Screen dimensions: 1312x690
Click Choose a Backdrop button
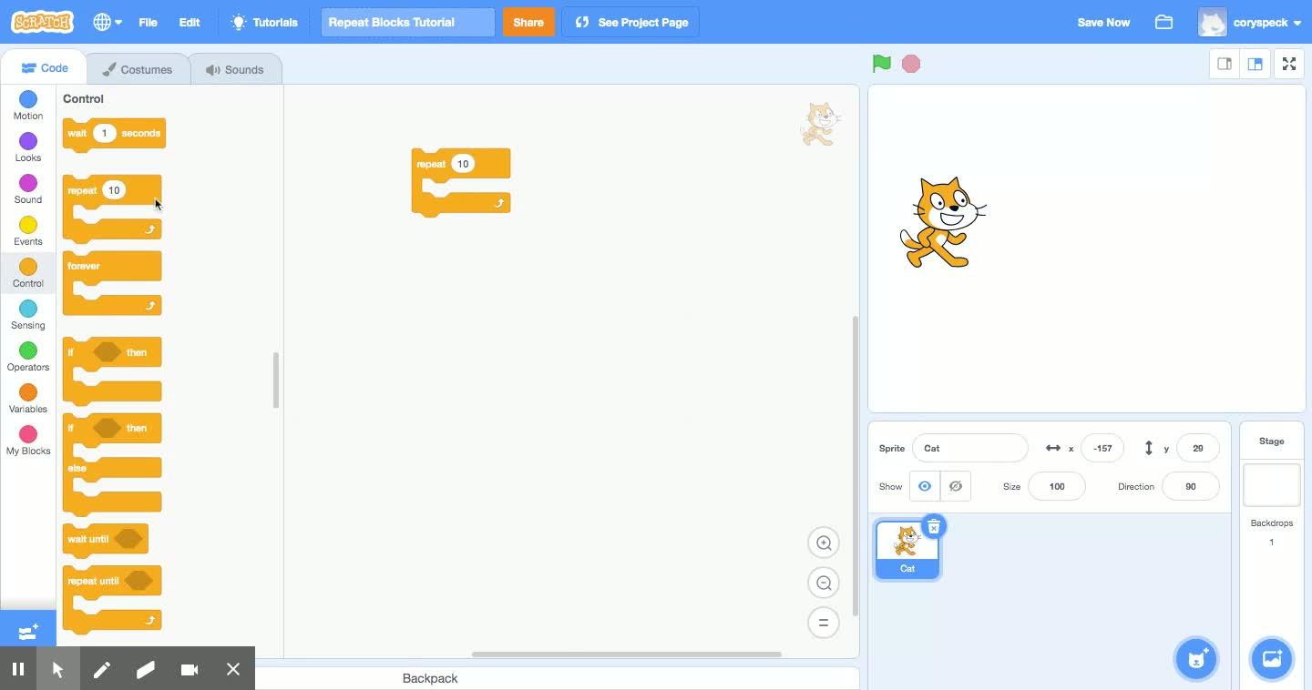pyautogui.click(x=1272, y=658)
